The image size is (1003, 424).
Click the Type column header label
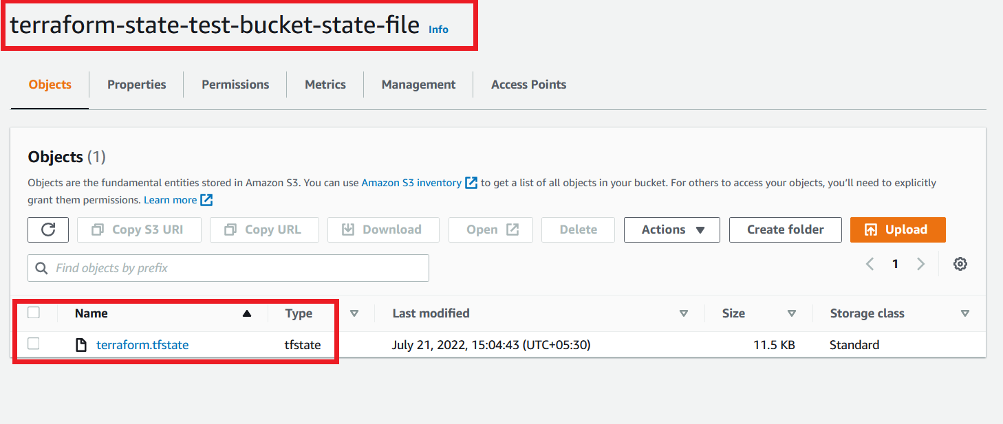click(299, 313)
